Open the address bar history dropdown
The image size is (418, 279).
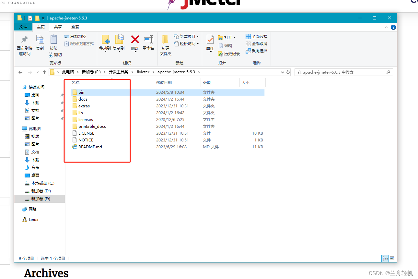tap(282, 72)
